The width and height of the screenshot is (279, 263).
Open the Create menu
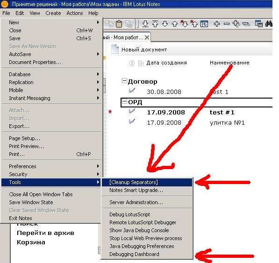pos(53,13)
